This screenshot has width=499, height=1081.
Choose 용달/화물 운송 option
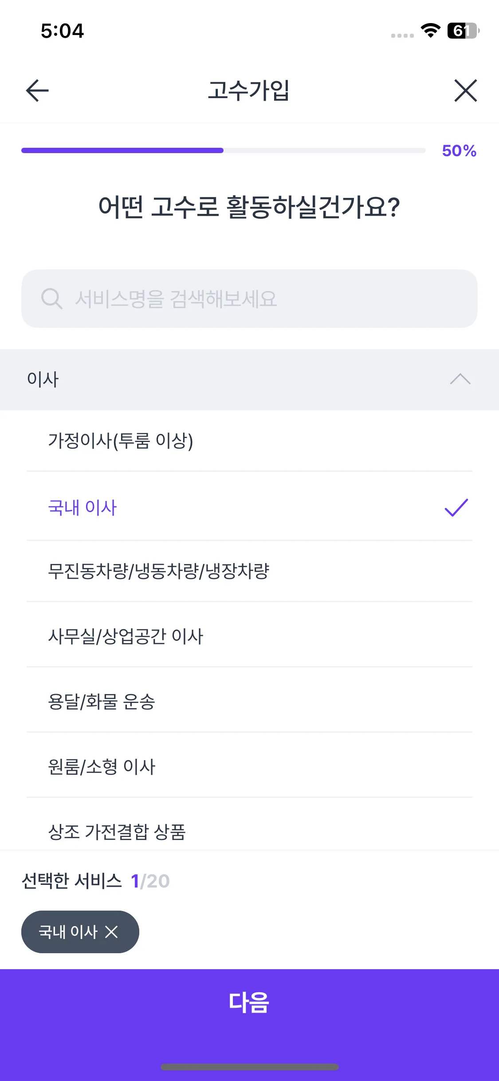(102, 702)
